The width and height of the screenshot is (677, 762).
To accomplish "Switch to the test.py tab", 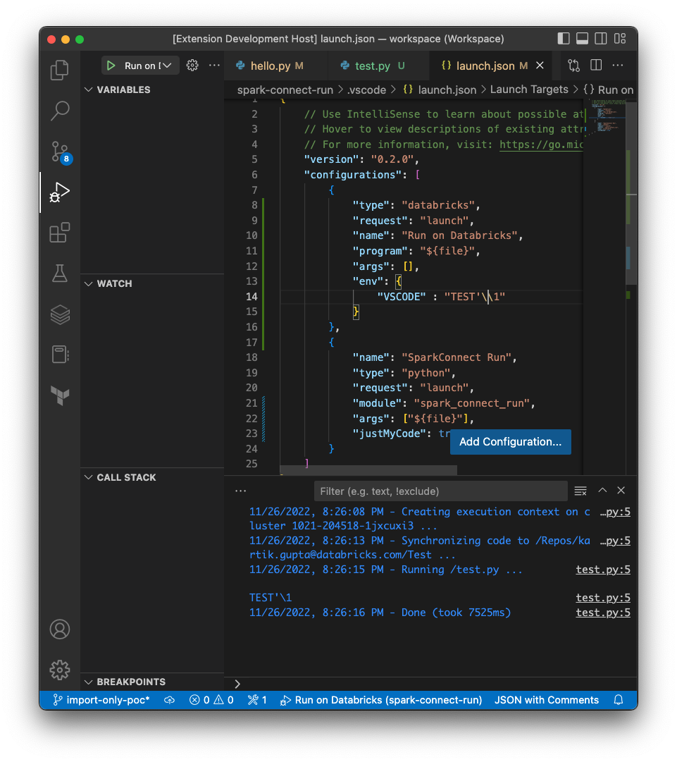I will click(x=379, y=66).
